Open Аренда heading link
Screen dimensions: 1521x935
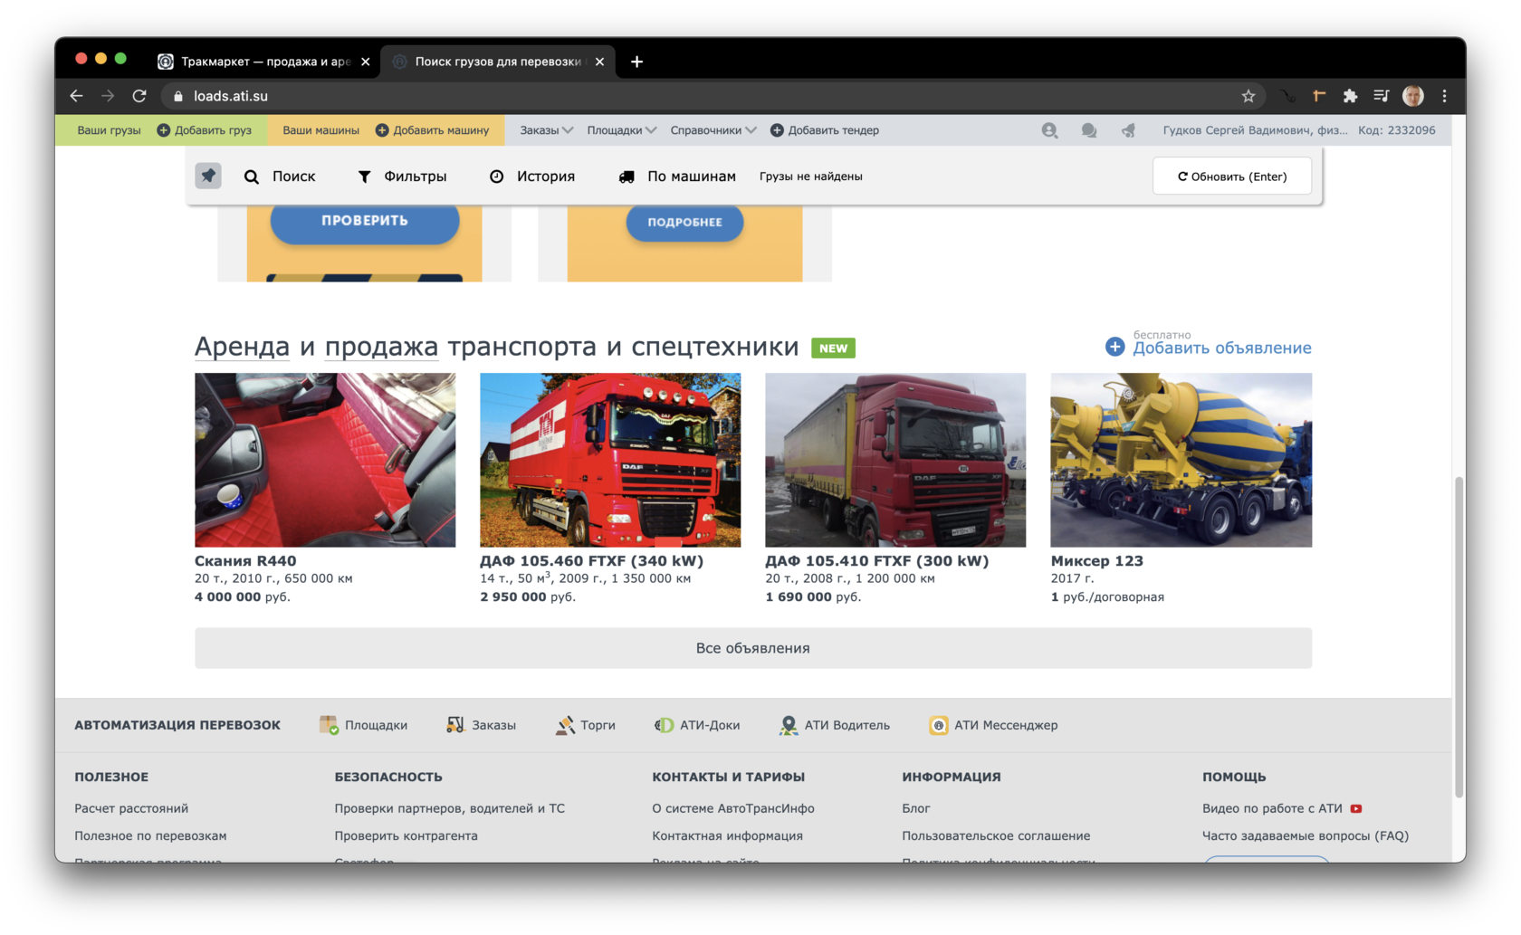point(242,347)
